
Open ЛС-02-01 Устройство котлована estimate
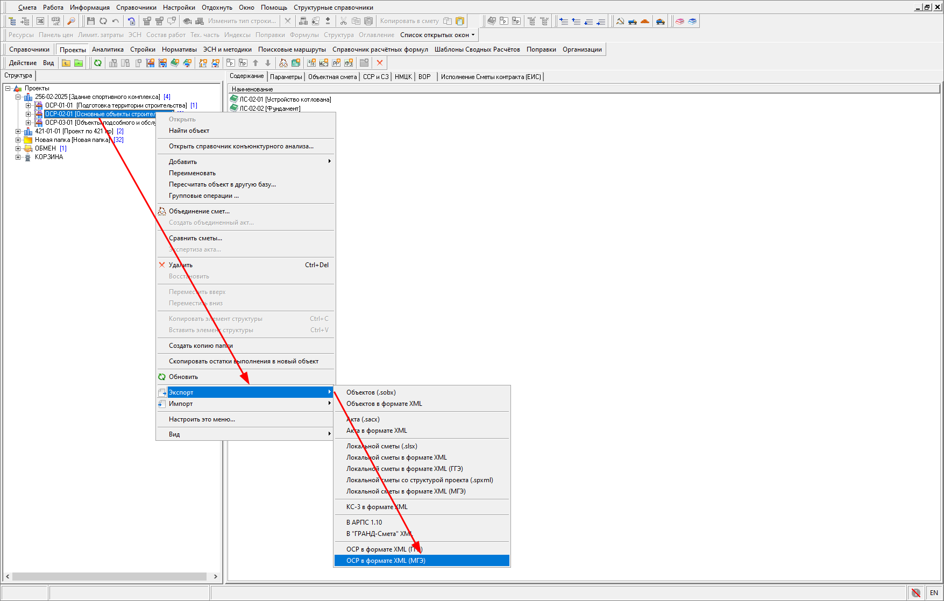pyautogui.click(x=285, y=99)
